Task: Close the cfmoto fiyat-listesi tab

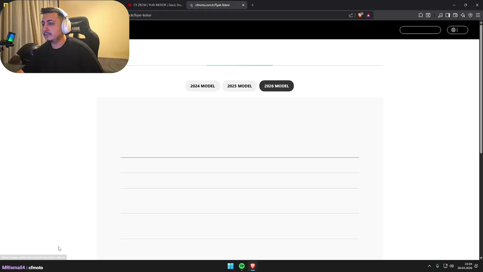Action: point(243,5)
